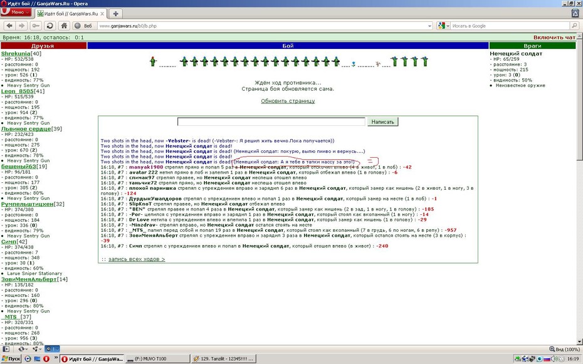
Task: Launch Opera from quick launch icon
Action: (46, 359)
